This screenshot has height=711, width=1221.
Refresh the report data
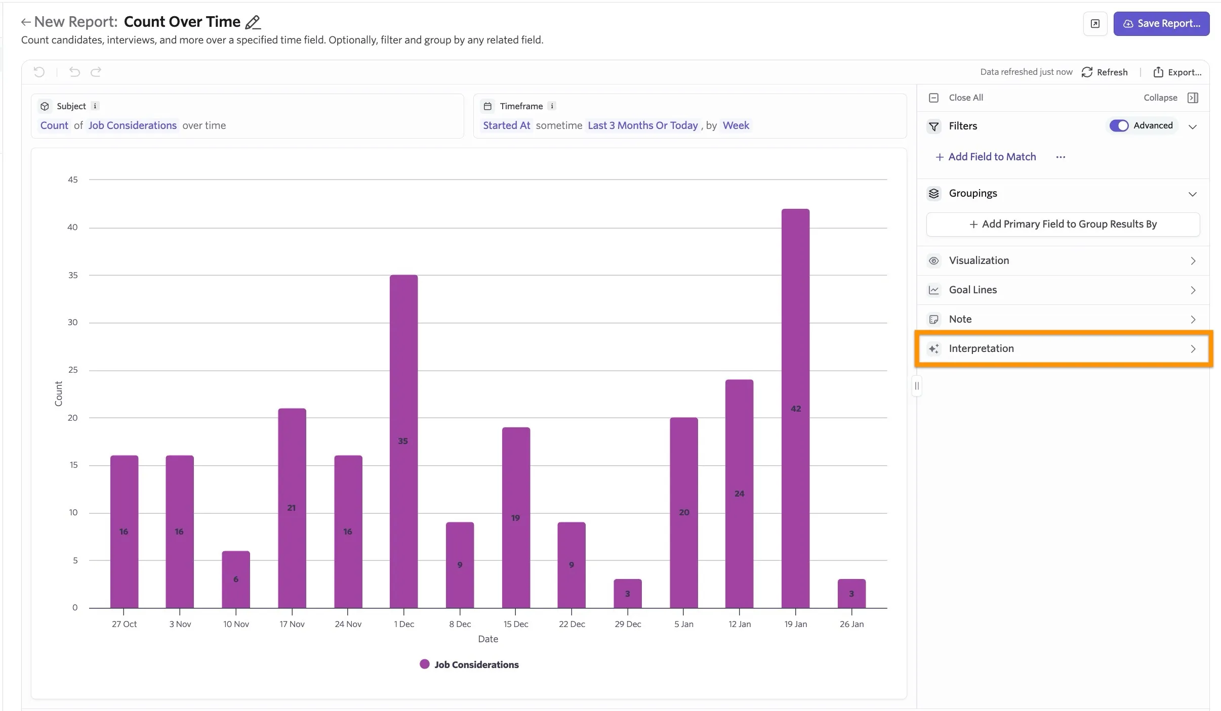(x=1105, y=72)
